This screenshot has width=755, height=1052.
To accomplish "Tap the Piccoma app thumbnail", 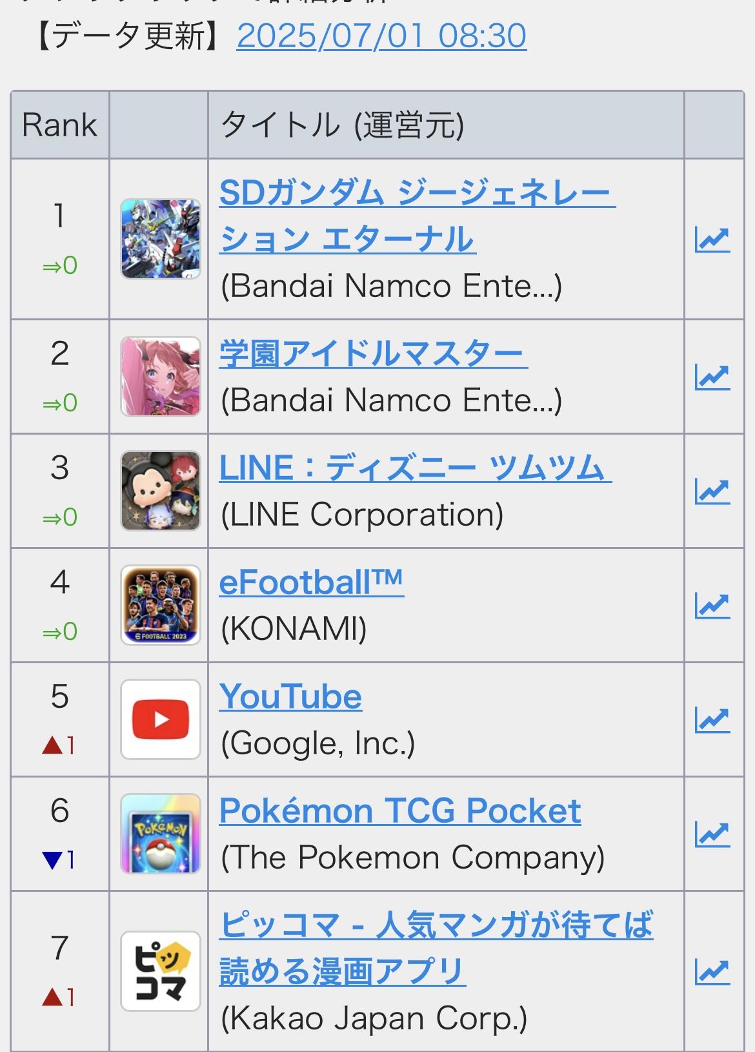I will pyautogui.click(x=161, y=971).
